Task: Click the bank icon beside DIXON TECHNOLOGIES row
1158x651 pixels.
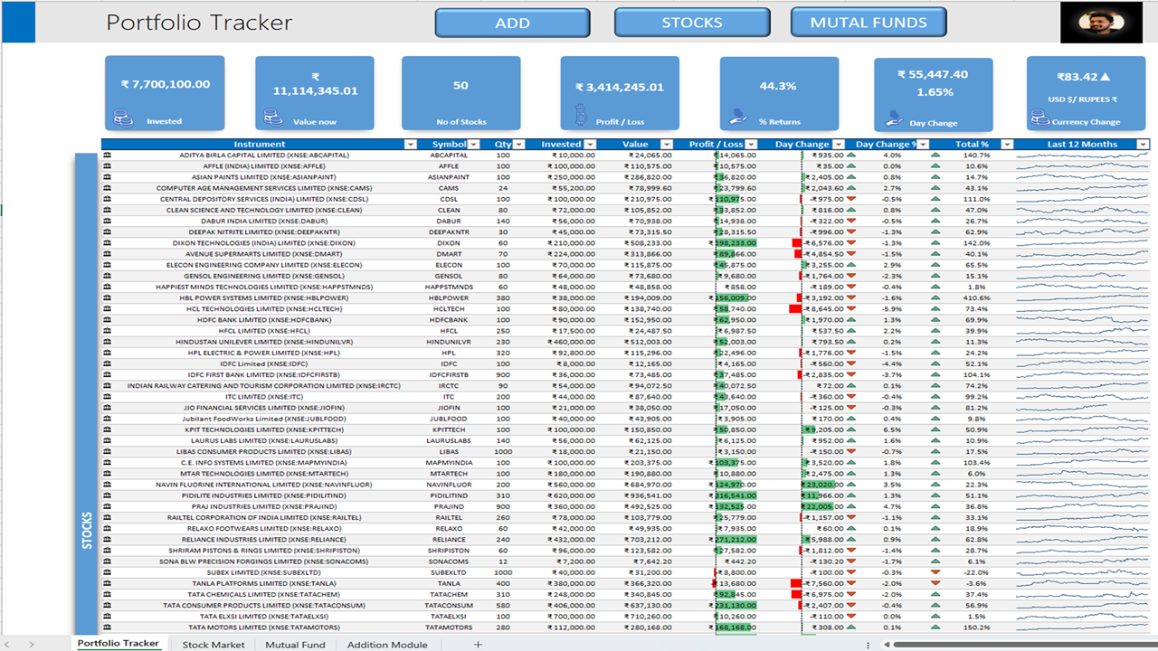Action: pyautogui.click(x=108, y=243)
